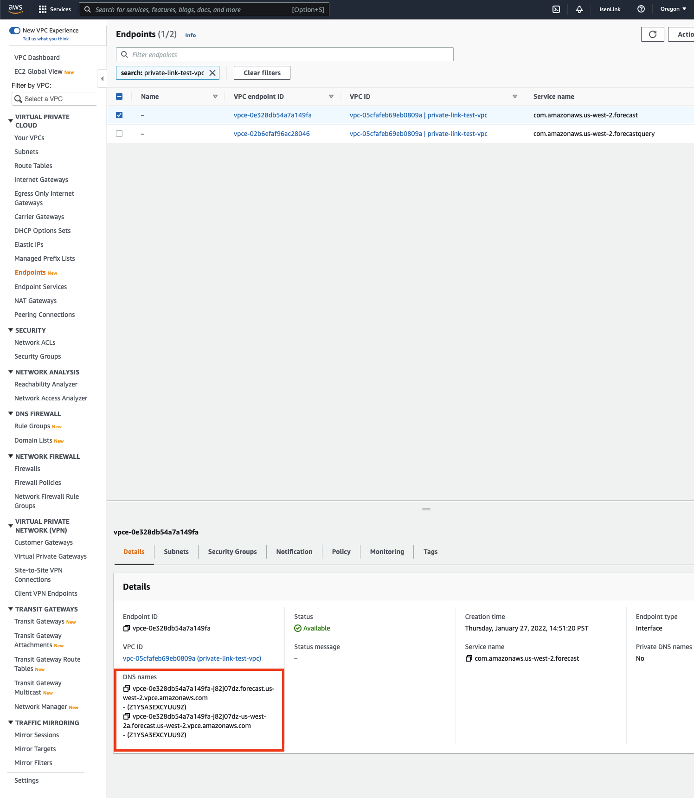Copy the second us-west-2a DNS name
The height and width of the screenshot is (798, 694).
[x=126, y=716]
